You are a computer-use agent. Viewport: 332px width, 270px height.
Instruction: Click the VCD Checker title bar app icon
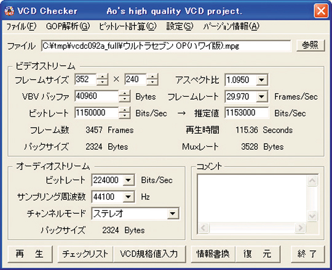[x=9, y=11]
